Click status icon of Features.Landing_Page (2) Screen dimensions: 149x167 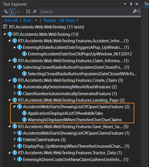[15, 100]
